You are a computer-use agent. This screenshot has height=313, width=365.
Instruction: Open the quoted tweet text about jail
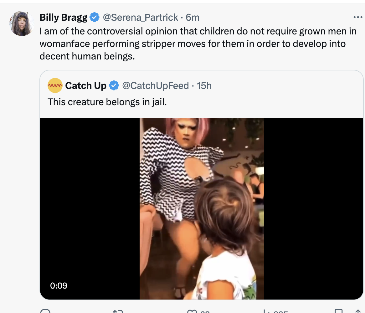[x=107, y=102]
